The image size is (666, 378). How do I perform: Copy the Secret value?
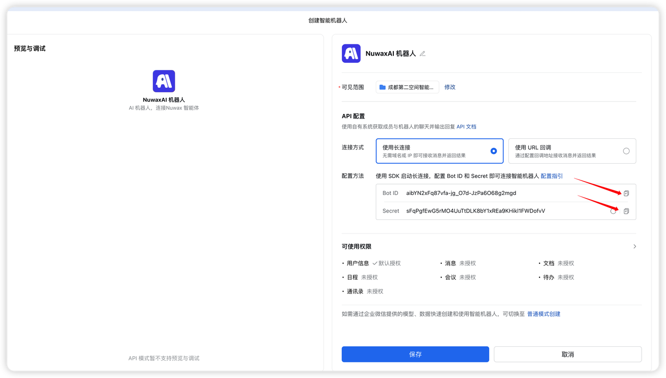pyautogui.click(x=626, y=211)
